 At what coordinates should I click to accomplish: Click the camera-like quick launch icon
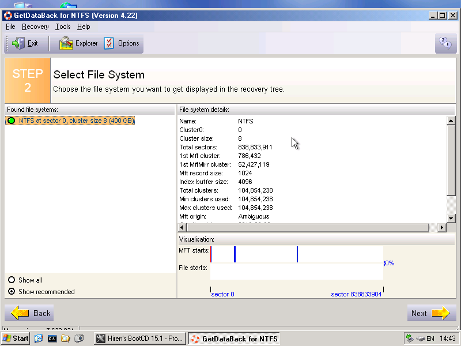(x=79, y=339)
